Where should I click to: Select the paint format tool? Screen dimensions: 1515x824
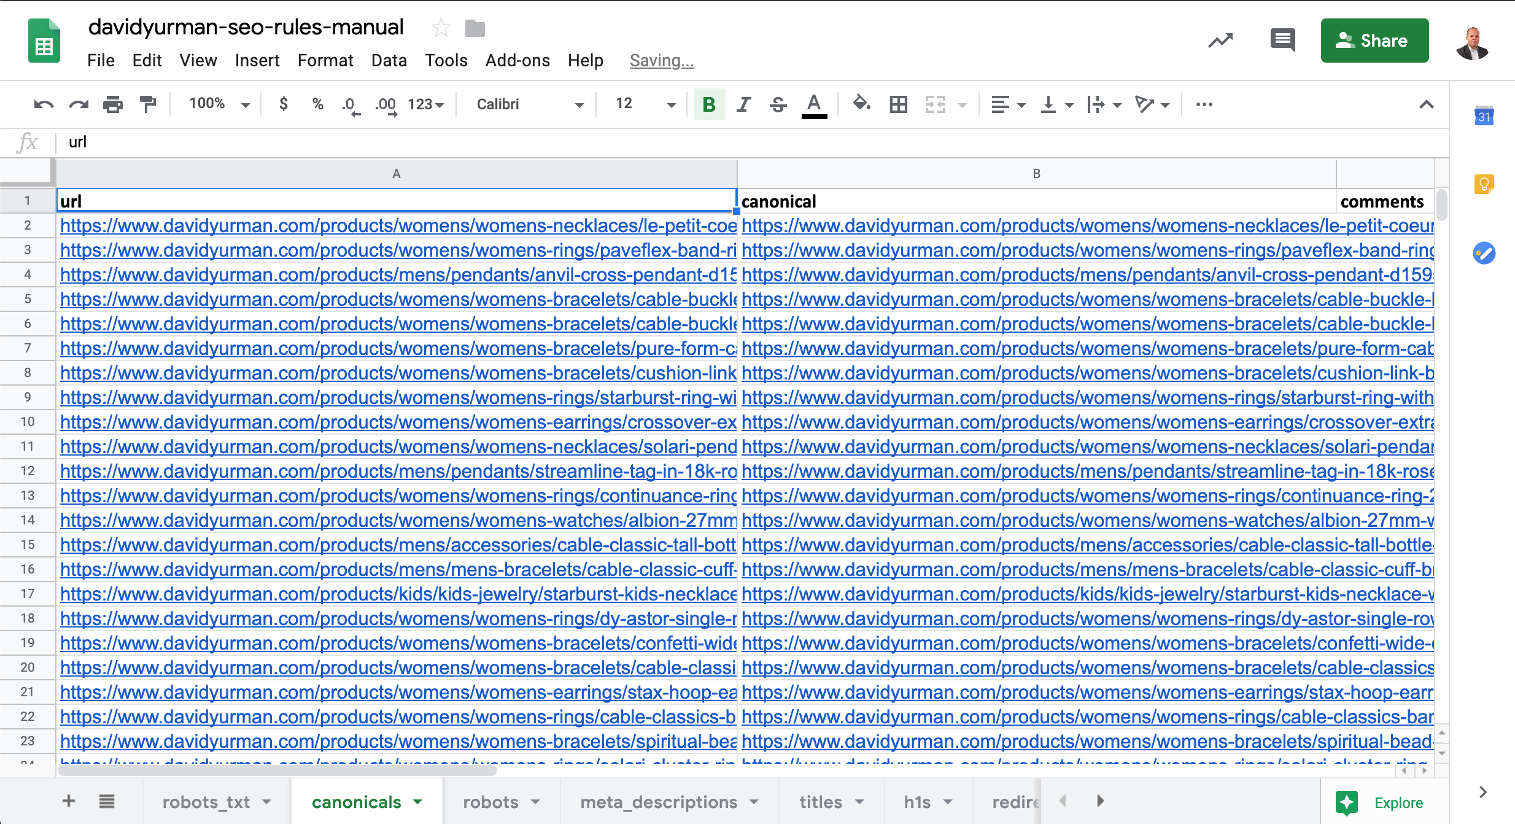148,104
